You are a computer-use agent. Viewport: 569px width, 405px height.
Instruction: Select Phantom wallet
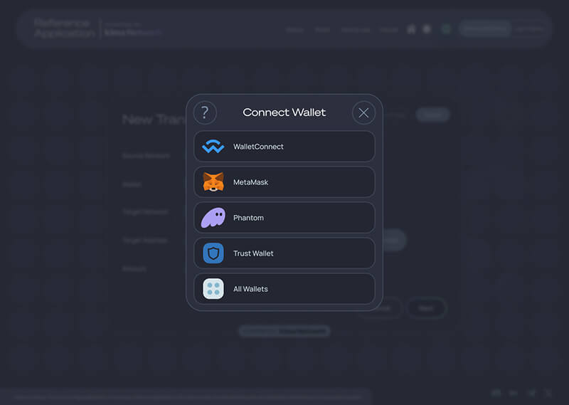click(x=284, y=218)
